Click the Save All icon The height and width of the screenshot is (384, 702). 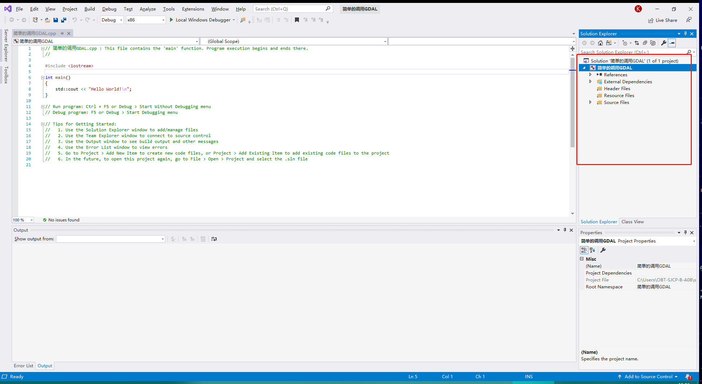(x=64, y=20)
